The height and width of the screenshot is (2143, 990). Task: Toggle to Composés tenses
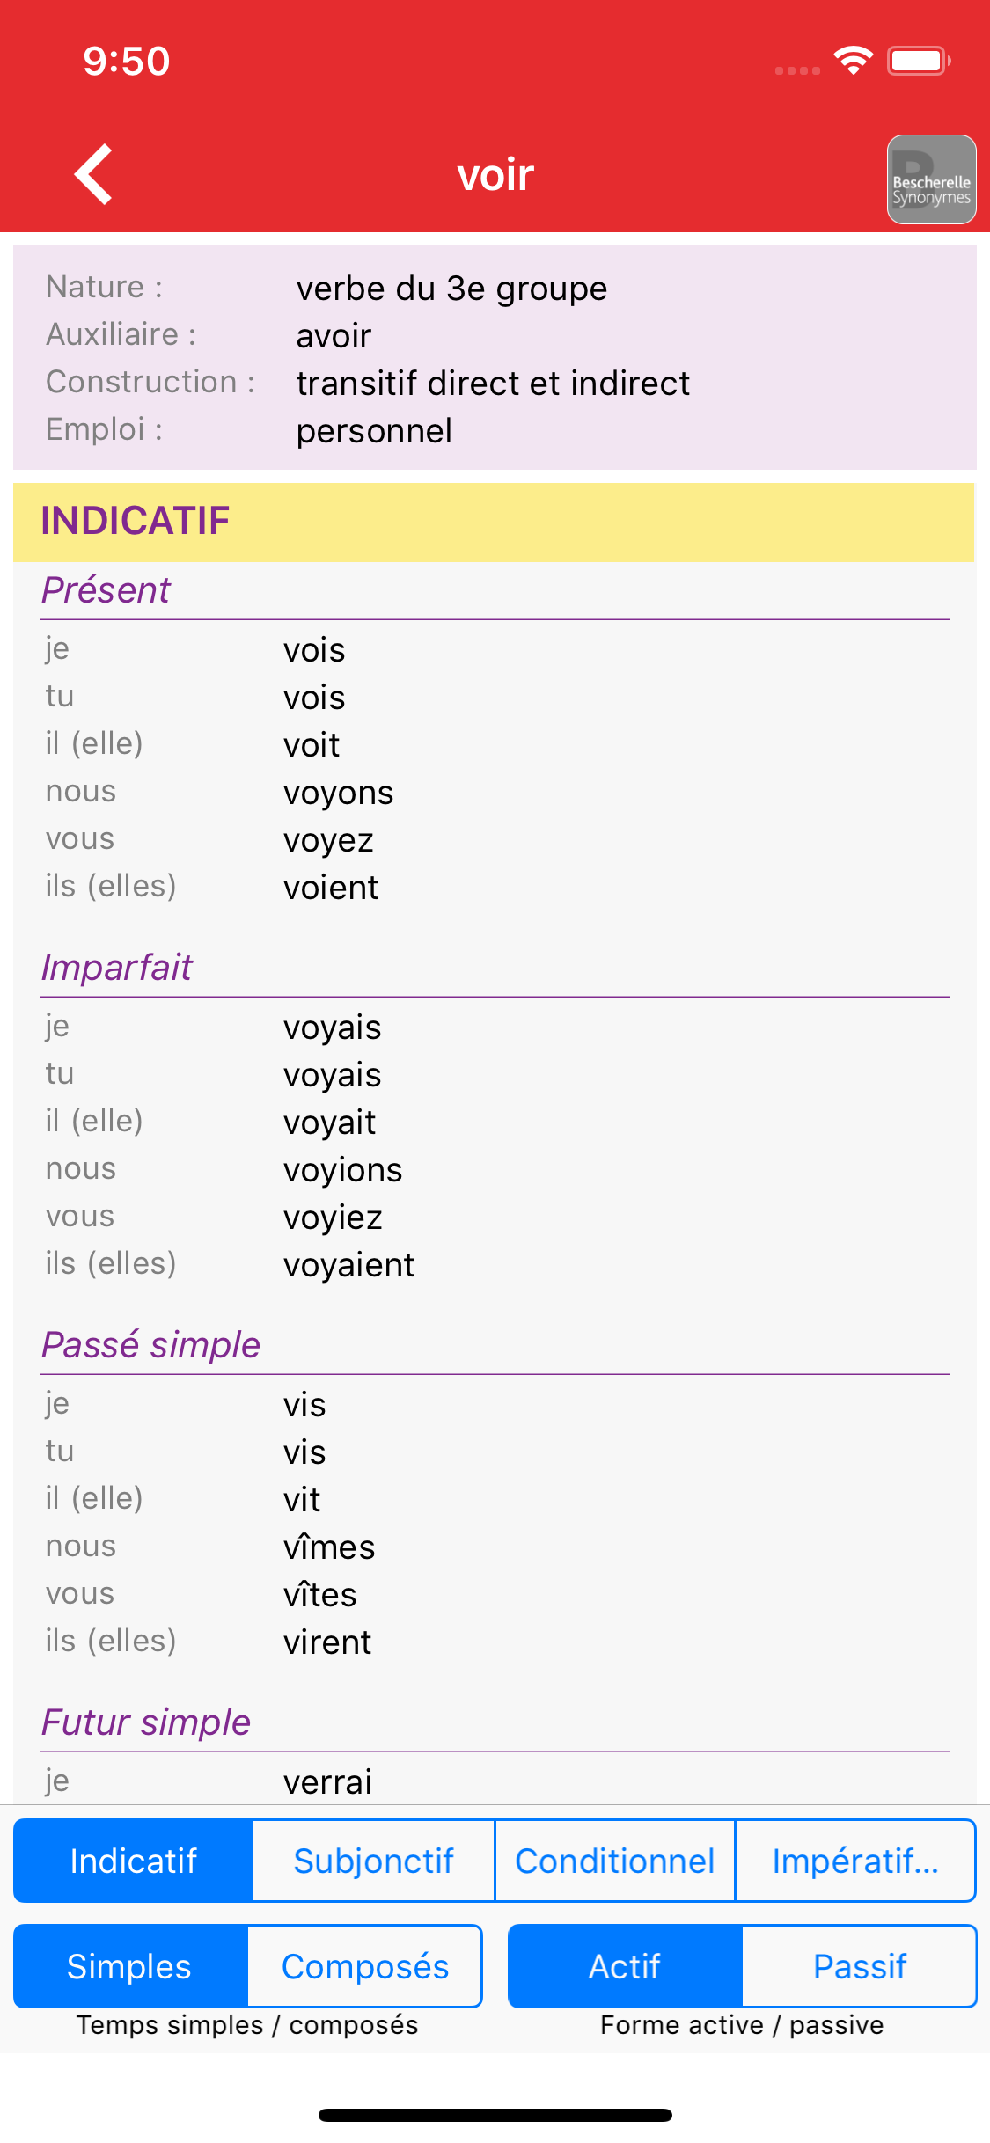pyautogui.click(x=364, y=1967)
